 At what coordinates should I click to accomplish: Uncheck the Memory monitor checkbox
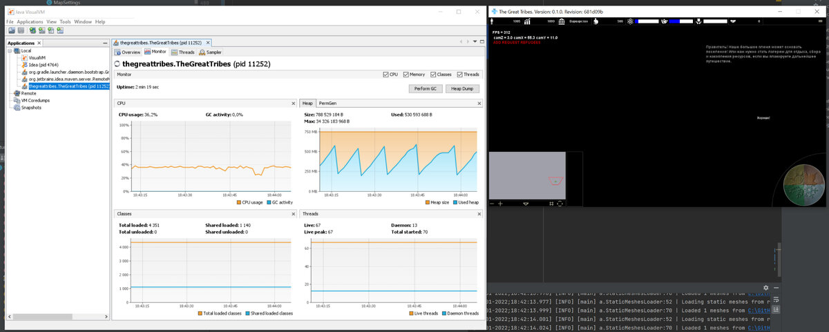(406, 75)
